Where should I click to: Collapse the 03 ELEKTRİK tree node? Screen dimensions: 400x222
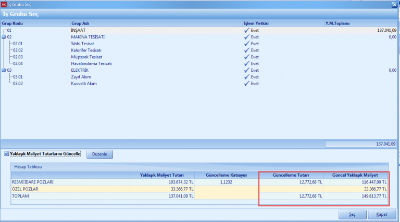pyautogui.click(x=4, y=70)
